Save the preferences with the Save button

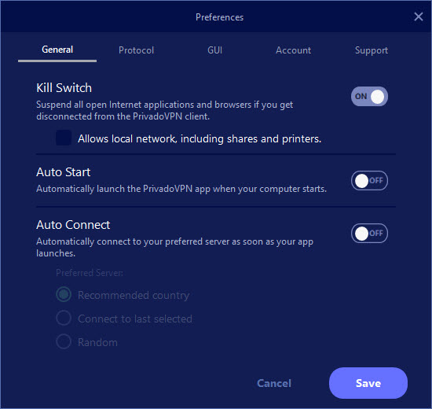(368, 383)
